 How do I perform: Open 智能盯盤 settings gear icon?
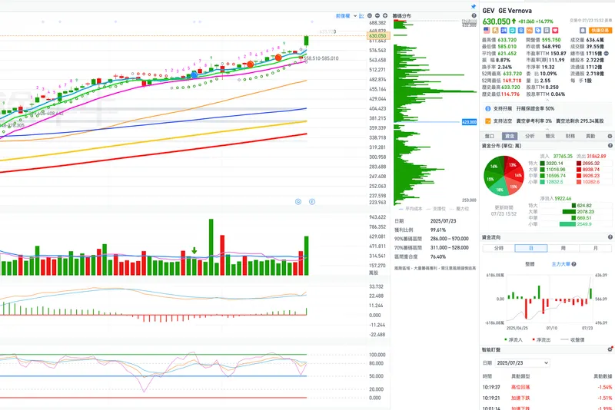[610, 349]
